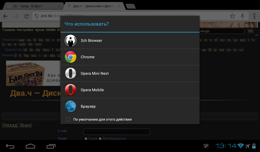Open with Opera Mobile
The width and height of the screenshot is (260, 152).
click(x=130, y=90)
